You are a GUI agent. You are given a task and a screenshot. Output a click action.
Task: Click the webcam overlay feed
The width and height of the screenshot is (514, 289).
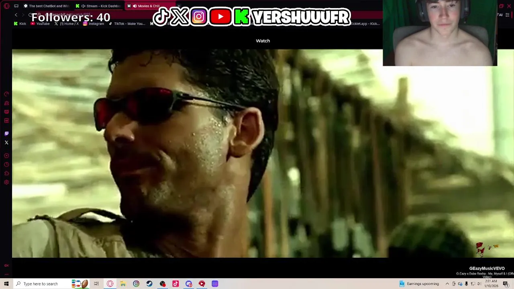pos(440,33)
